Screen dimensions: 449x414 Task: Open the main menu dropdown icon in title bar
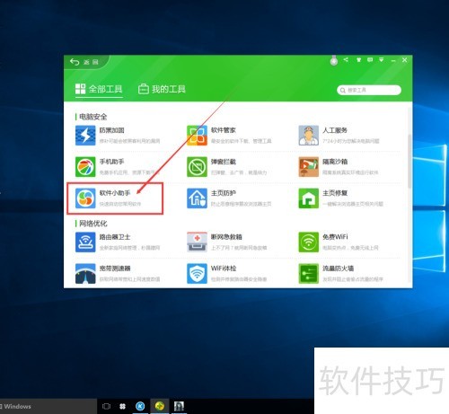382,60
